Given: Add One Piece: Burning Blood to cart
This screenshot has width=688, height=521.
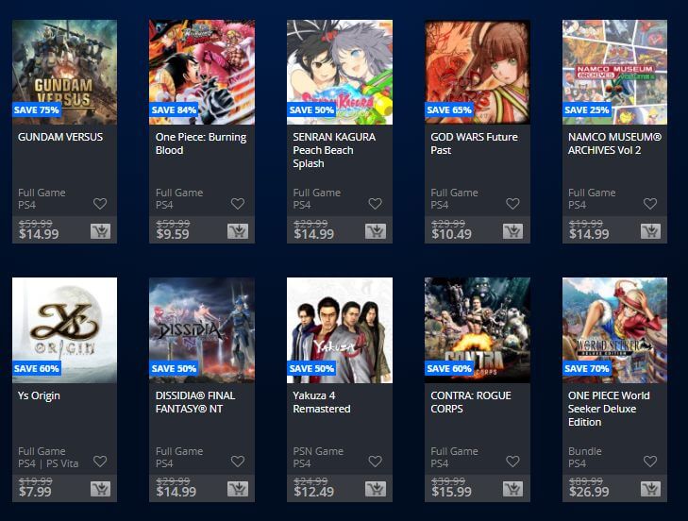Looking at the screenshot, I should [238, 231].
